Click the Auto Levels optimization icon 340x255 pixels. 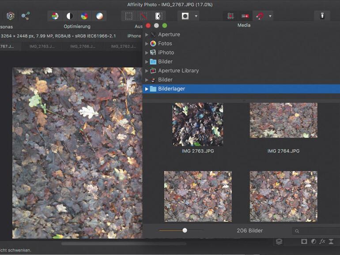point(55,16)
